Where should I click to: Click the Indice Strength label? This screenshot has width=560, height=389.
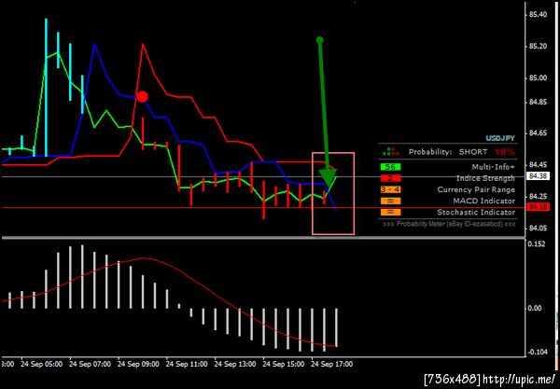click(485, 178)
